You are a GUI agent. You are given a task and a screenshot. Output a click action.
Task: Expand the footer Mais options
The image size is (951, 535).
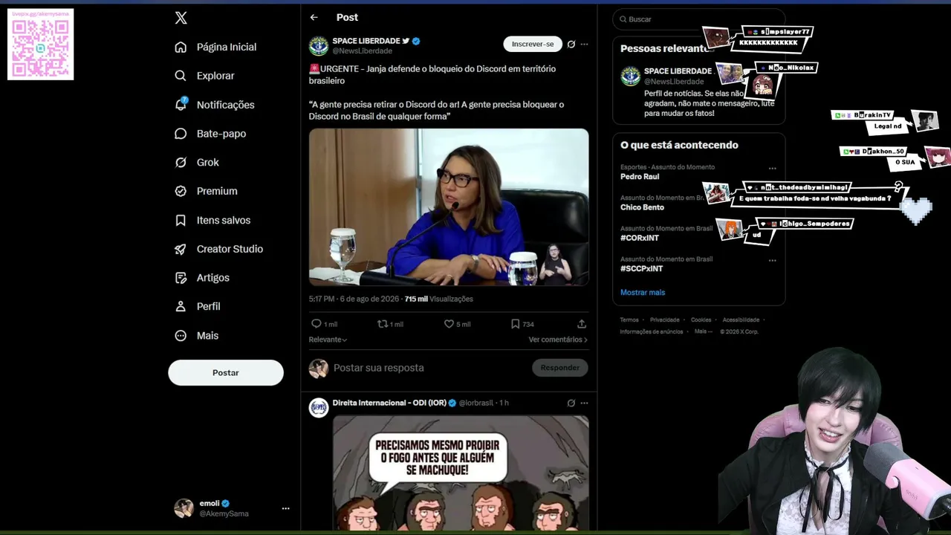click(704, 331)
